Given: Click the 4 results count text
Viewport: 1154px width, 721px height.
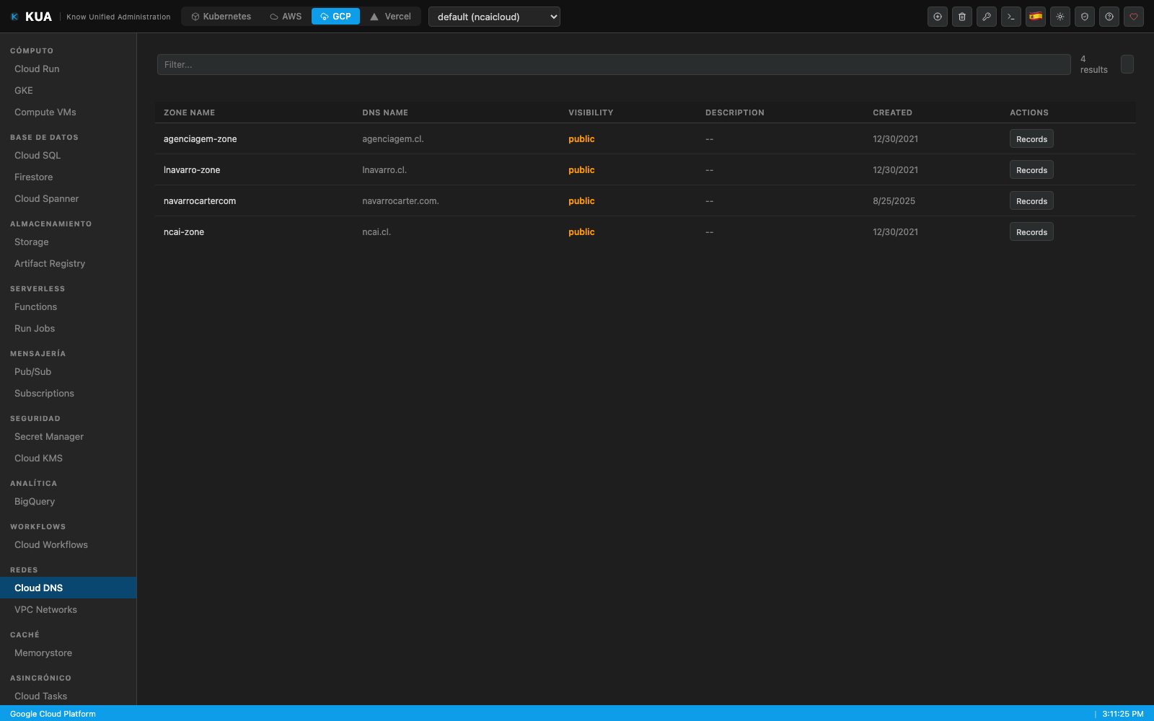Looking at the screenshot, I should 1093,64.
